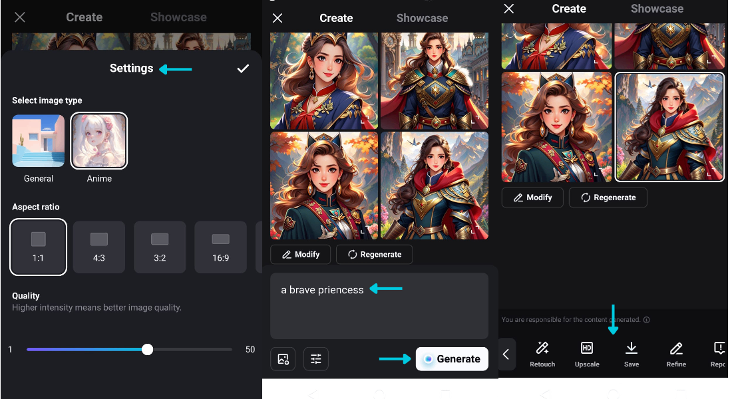Close the Settings panel screen with X
The image size is (732, 399).
tap(19, 17)
